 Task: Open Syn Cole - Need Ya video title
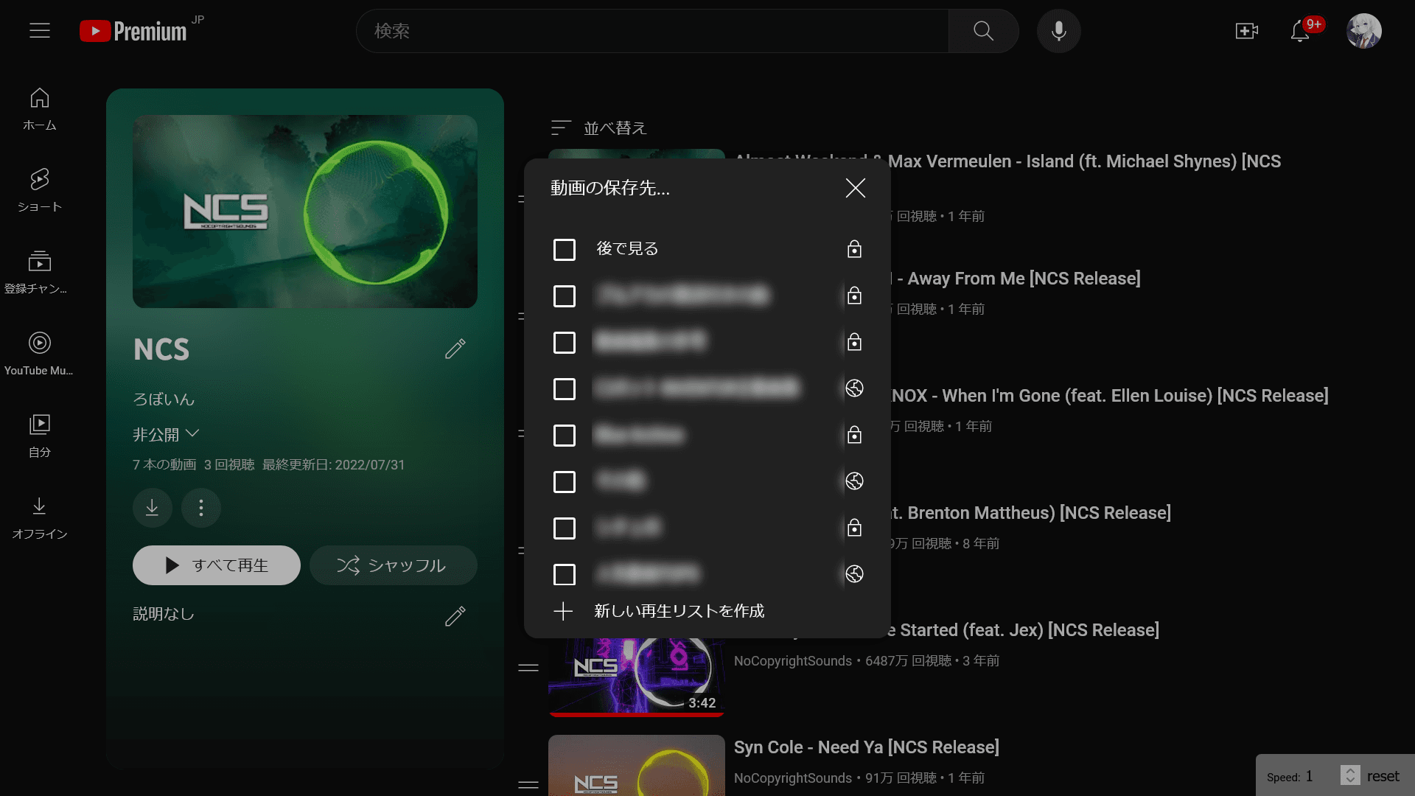tap(867, 747)
